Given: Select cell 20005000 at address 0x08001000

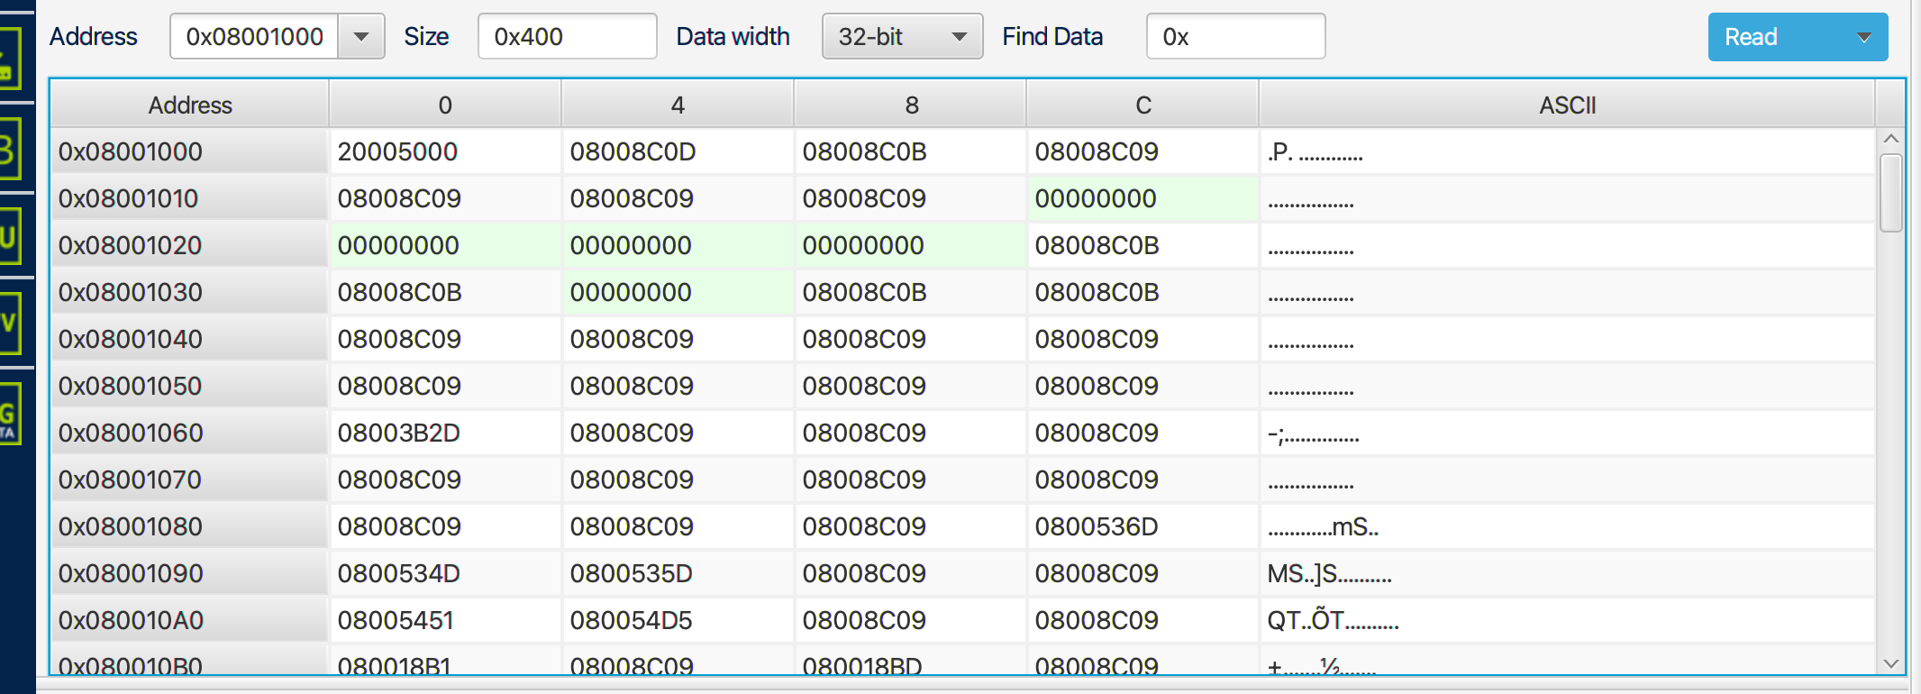Looking at the screenshot, I should 397,151.
